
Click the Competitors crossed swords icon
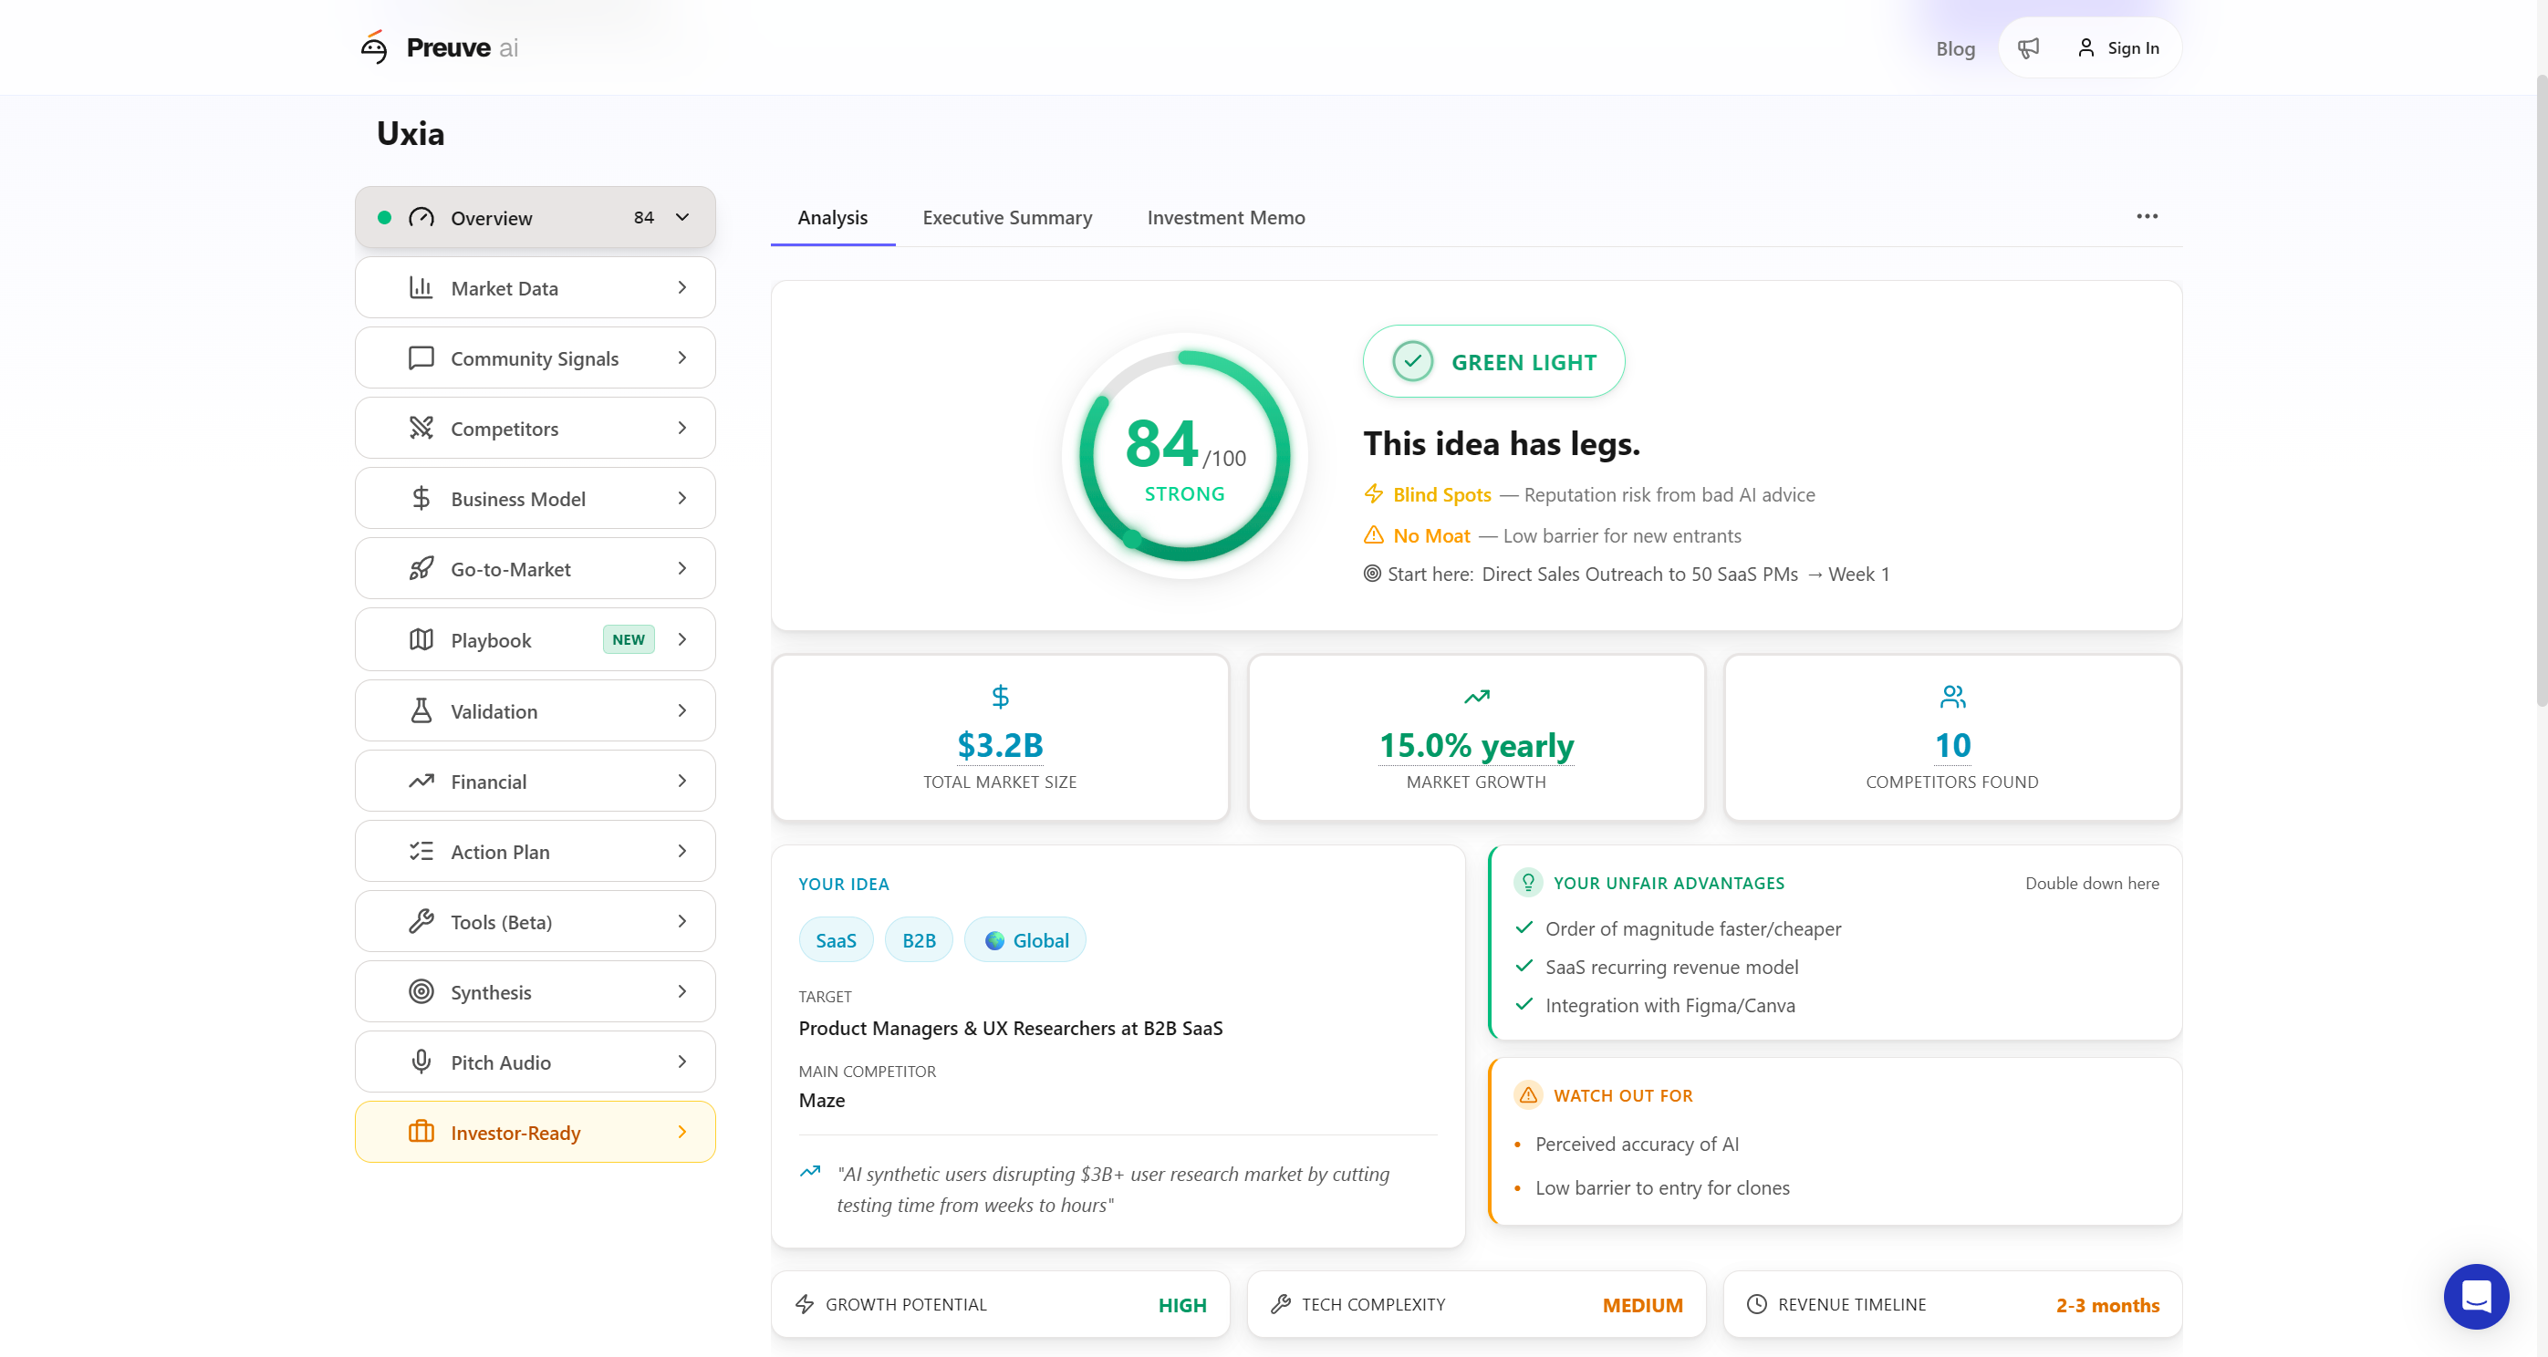[x=421, y=429]
